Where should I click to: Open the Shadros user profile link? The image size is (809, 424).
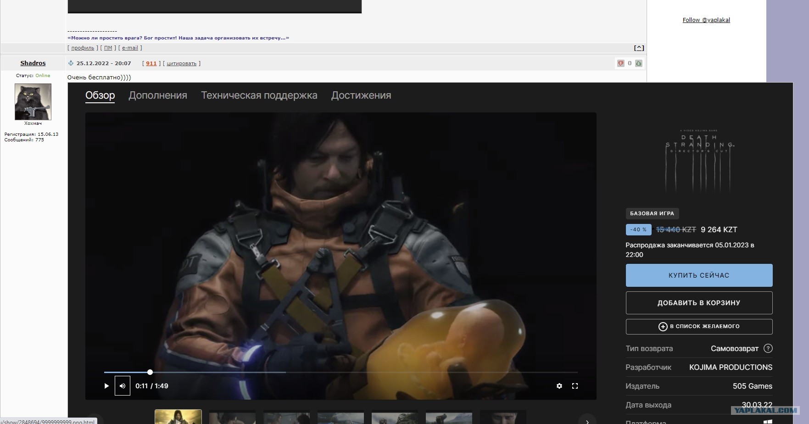[x=33, y=63]
